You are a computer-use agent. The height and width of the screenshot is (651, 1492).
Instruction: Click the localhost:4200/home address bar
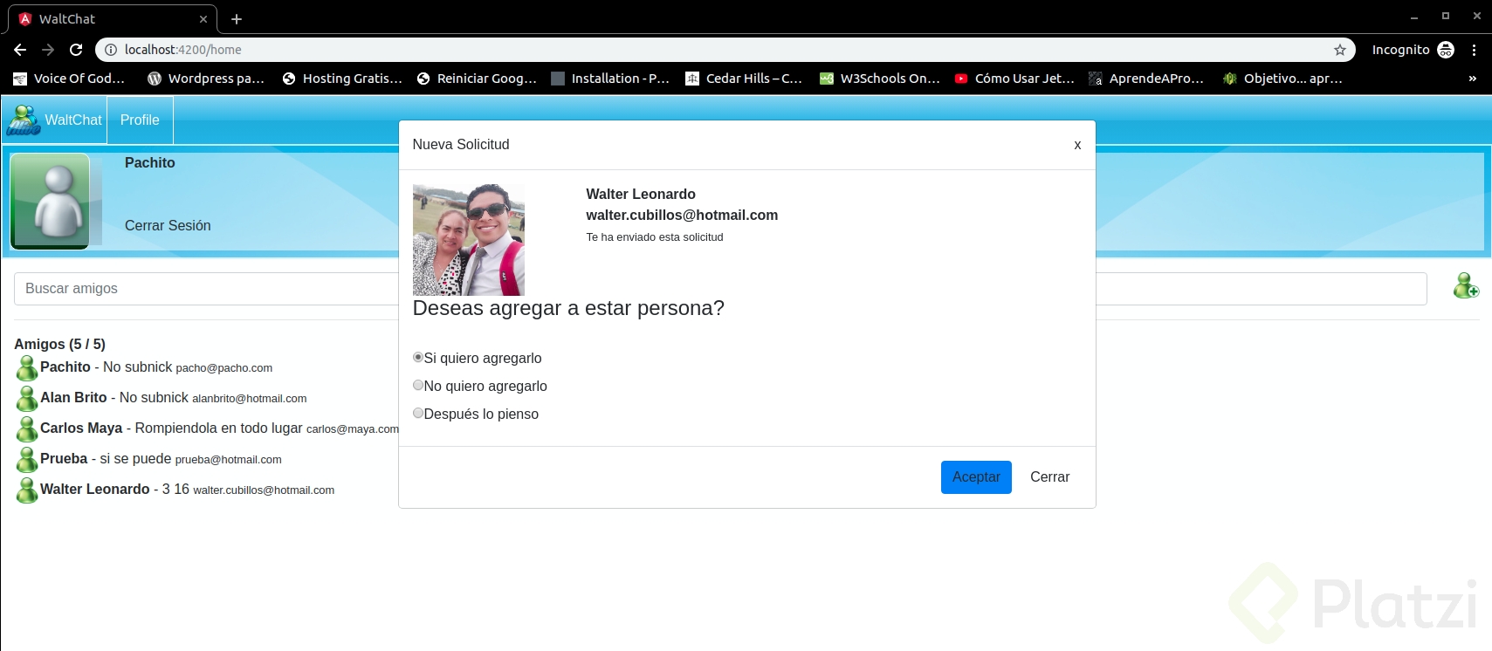pos(725,50)
